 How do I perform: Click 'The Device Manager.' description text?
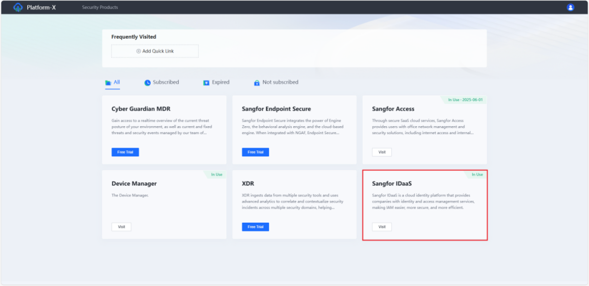click(130, 196)
